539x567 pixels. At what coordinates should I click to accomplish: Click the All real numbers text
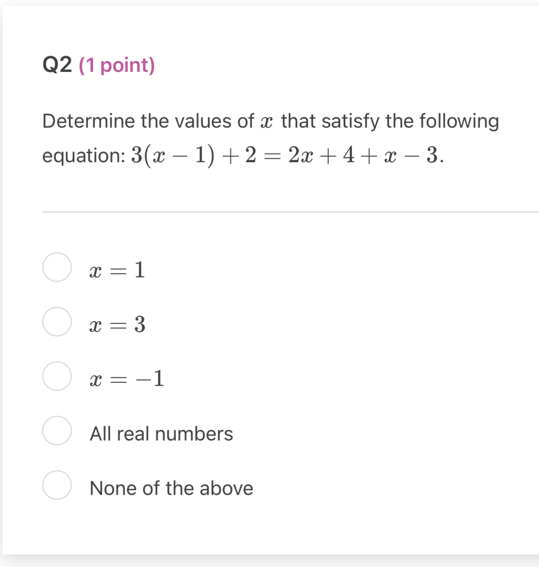tap(161, 433)
